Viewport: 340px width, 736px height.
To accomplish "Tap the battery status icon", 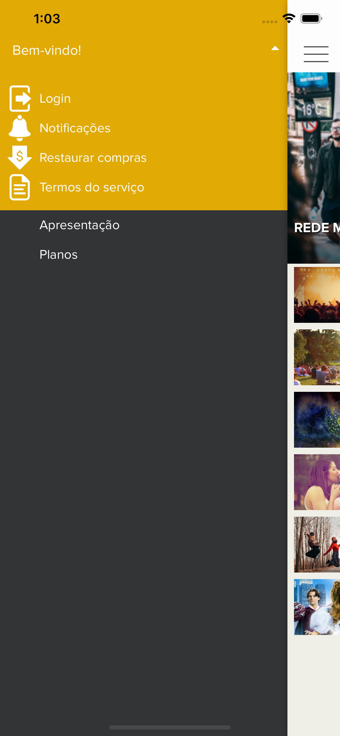I will [x=311, y=19].
